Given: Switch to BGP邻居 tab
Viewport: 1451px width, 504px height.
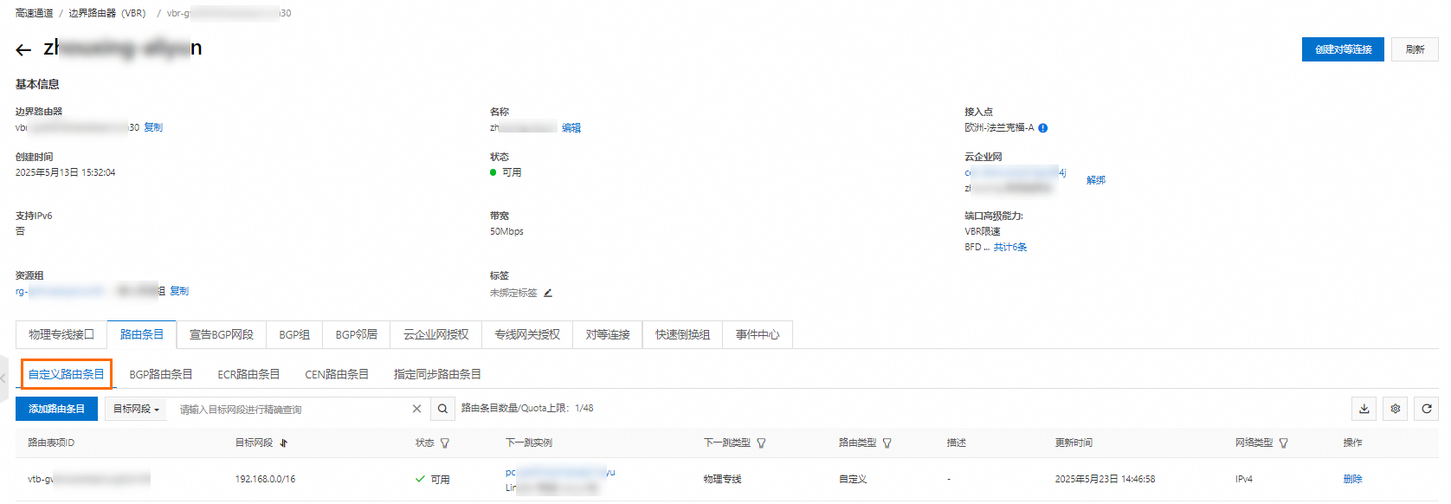Looking at the screenshot, I should 357,334.
